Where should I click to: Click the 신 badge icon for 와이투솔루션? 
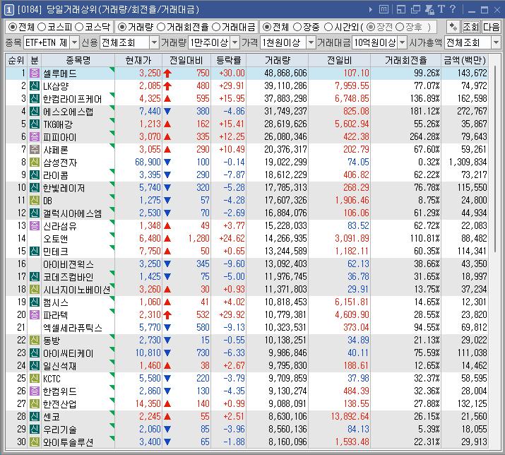(35, 442)
